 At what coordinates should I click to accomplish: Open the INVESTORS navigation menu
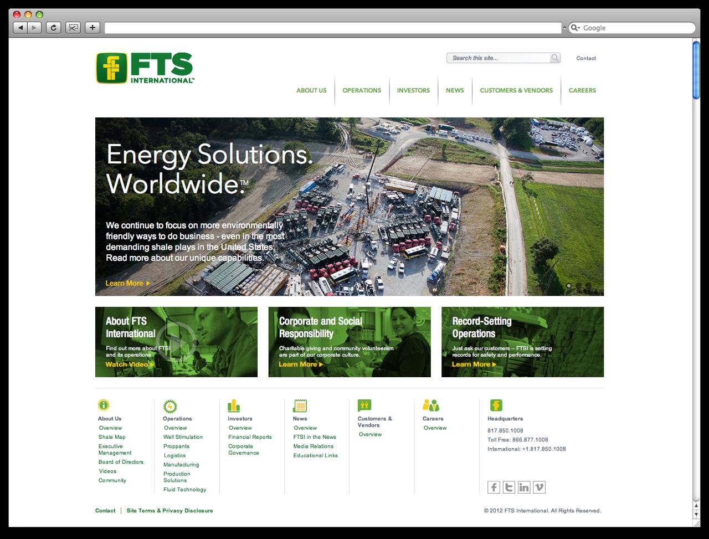(x=413, y=90)
